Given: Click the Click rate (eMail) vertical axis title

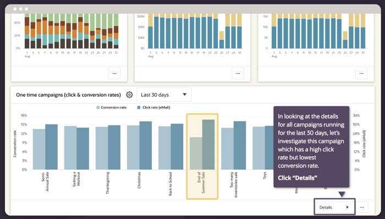Looking at the screenshot, I should tap(364, 144).
